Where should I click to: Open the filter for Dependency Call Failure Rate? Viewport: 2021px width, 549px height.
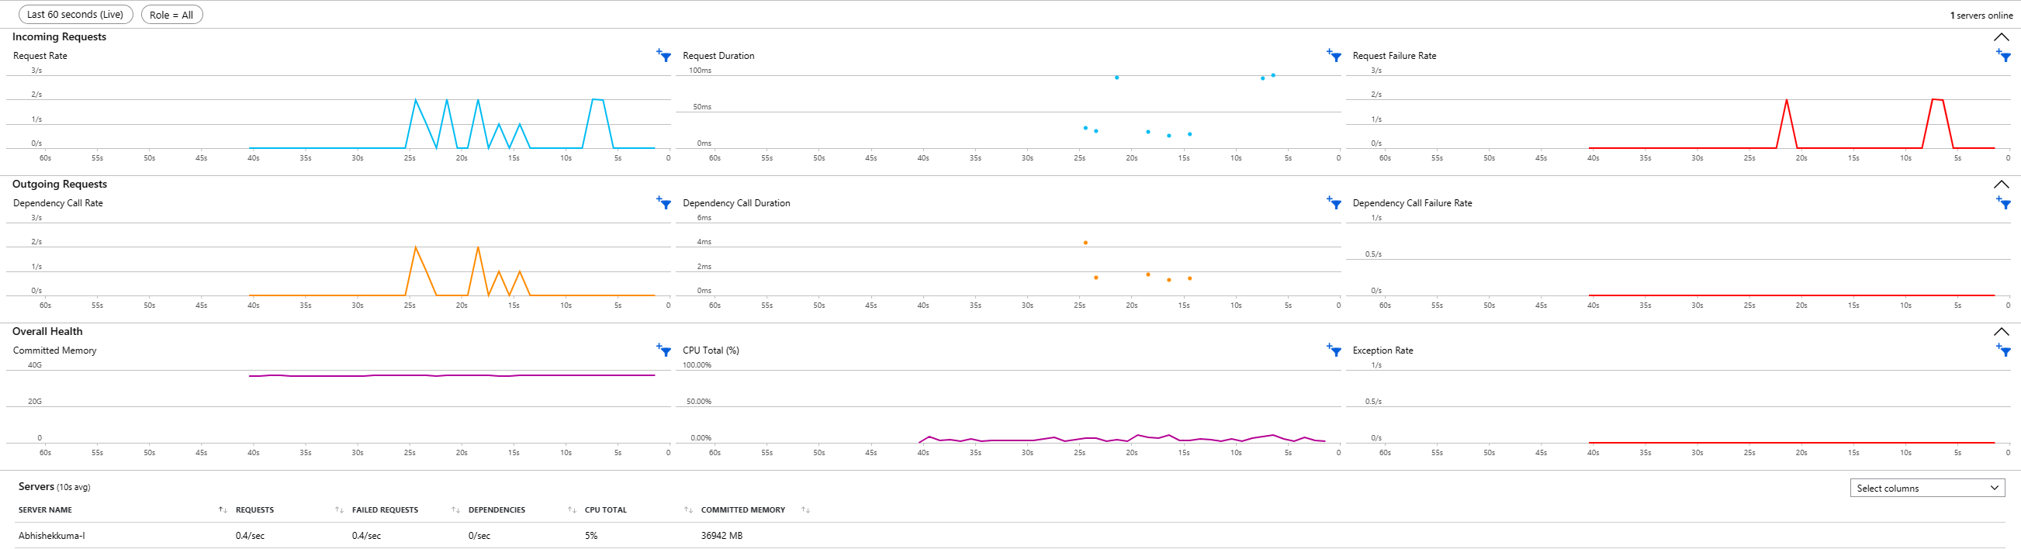(x=2004, y=203)
